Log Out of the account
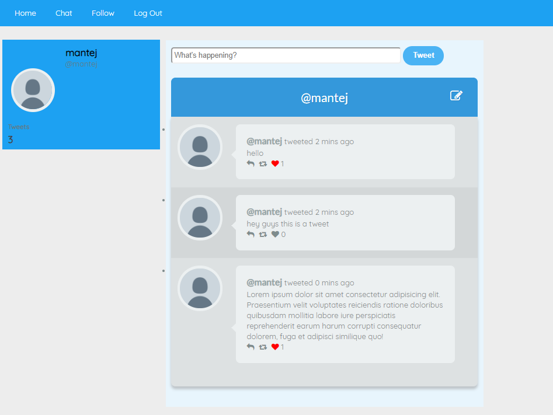 (148, 13)
